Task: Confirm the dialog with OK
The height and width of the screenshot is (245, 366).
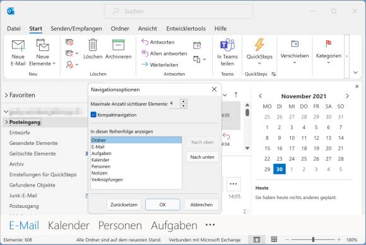Action: click(x=163, y=205)
